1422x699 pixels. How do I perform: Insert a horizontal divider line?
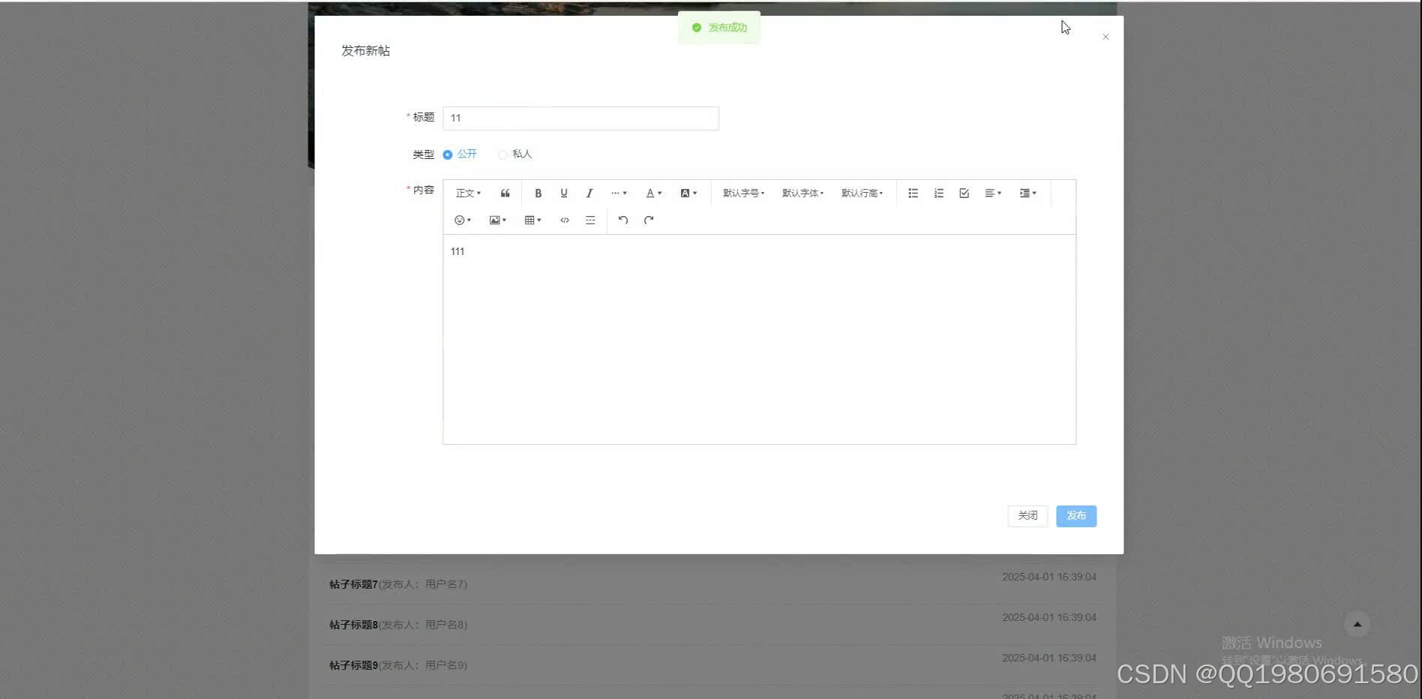590,220
